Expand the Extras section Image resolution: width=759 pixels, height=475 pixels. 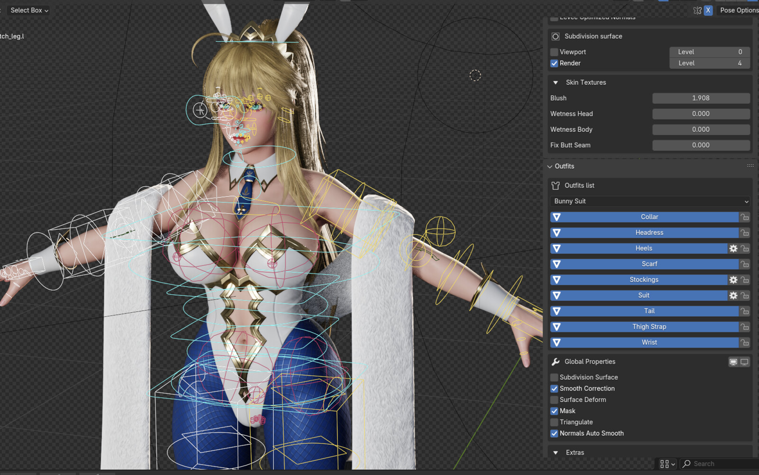(x=555, y=453)
